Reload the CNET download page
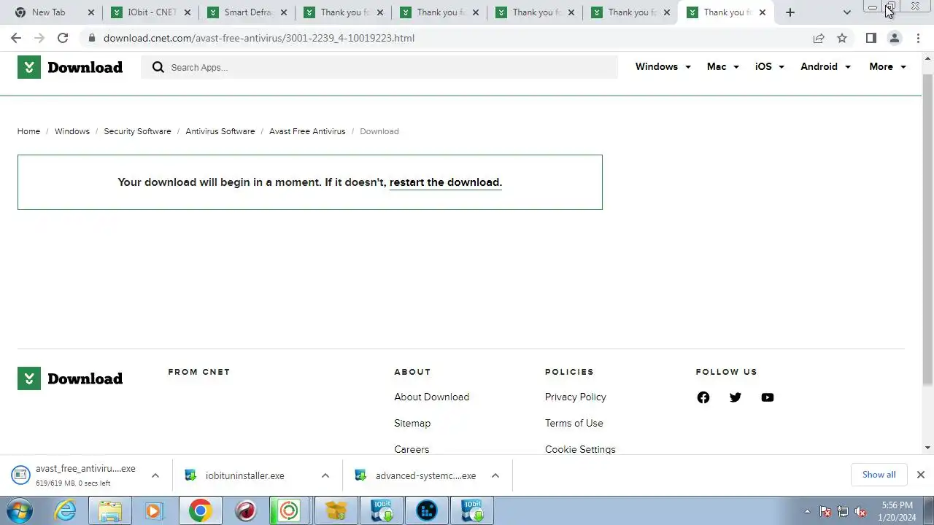Screen dimensions: 934x525 coord(63,38)
